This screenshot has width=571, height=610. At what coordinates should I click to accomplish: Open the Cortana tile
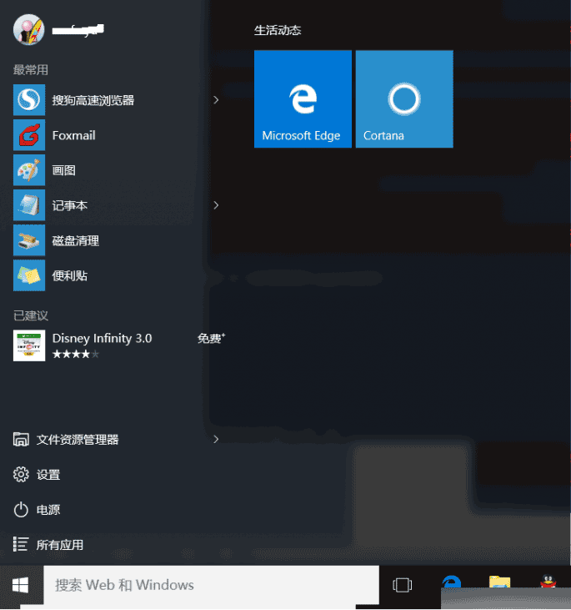[x=404, y=98]
